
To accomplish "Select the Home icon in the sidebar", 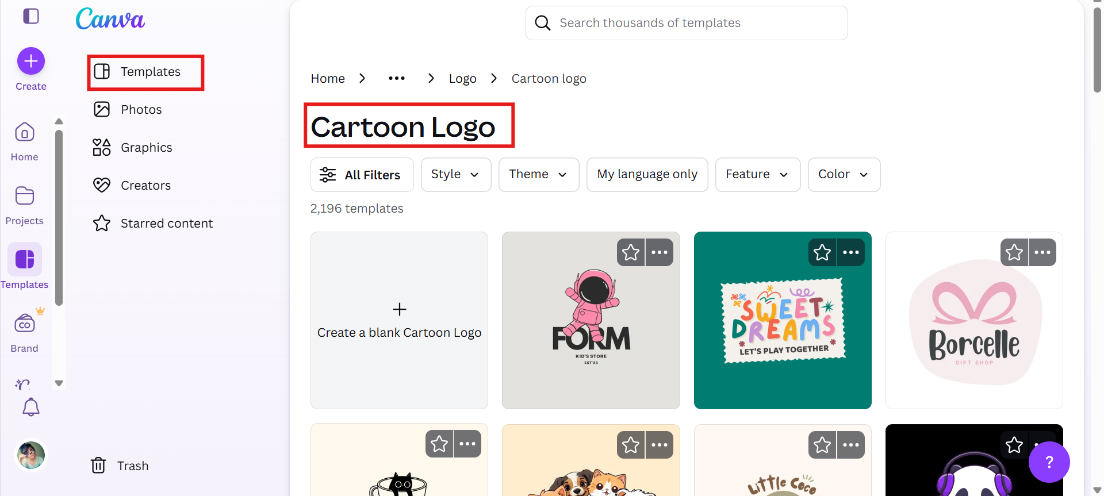I will (24, 140).
